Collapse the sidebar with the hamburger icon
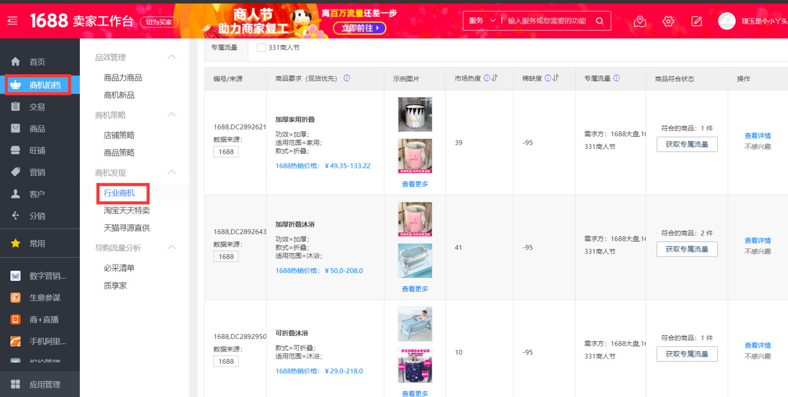This screenshot has width=788, height=397. 13,21
